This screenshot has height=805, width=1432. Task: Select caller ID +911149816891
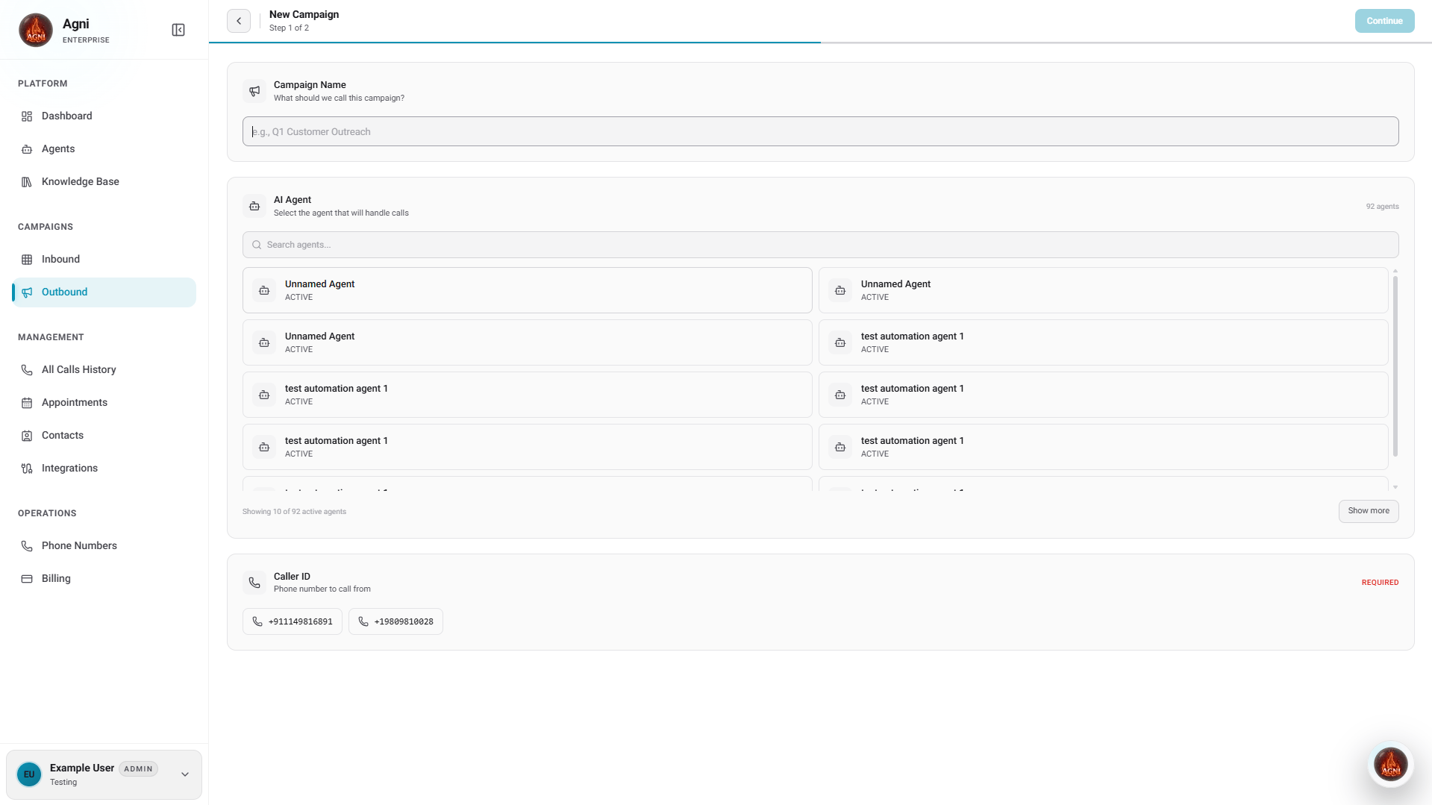tap(293, 621)
